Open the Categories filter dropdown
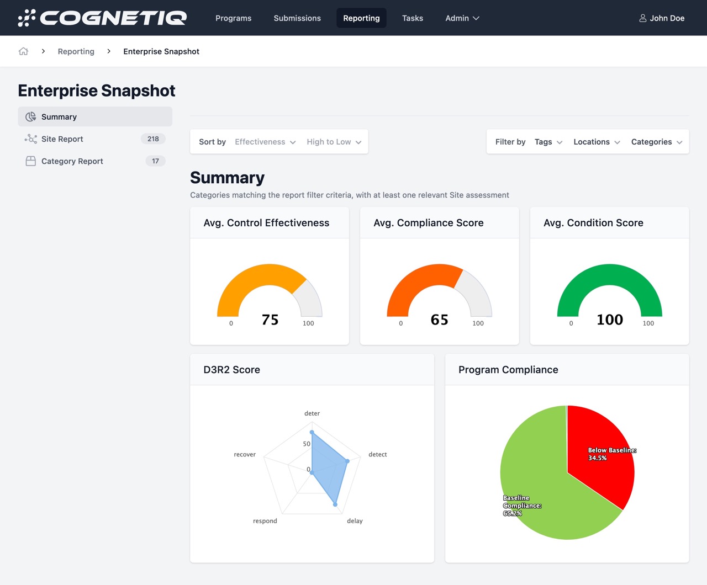 [x=656, y=142]
